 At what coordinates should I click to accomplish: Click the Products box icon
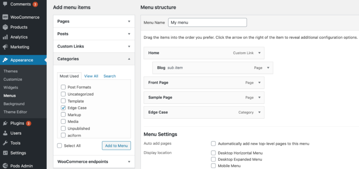[5, 27]
